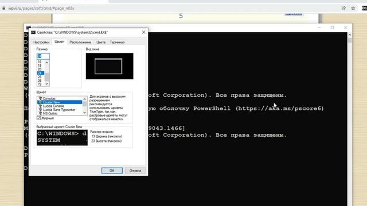Click the console window scroll up arrow

[x=350, y=35]
